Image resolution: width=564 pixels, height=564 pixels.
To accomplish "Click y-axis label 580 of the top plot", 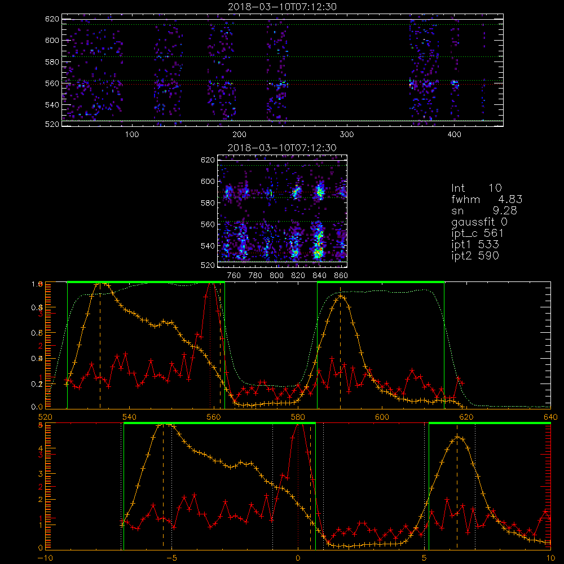I will (x=52, y=62).
